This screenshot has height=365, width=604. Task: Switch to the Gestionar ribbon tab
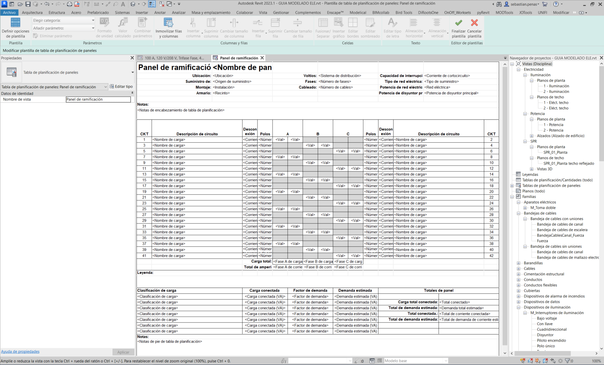[281, 13]
